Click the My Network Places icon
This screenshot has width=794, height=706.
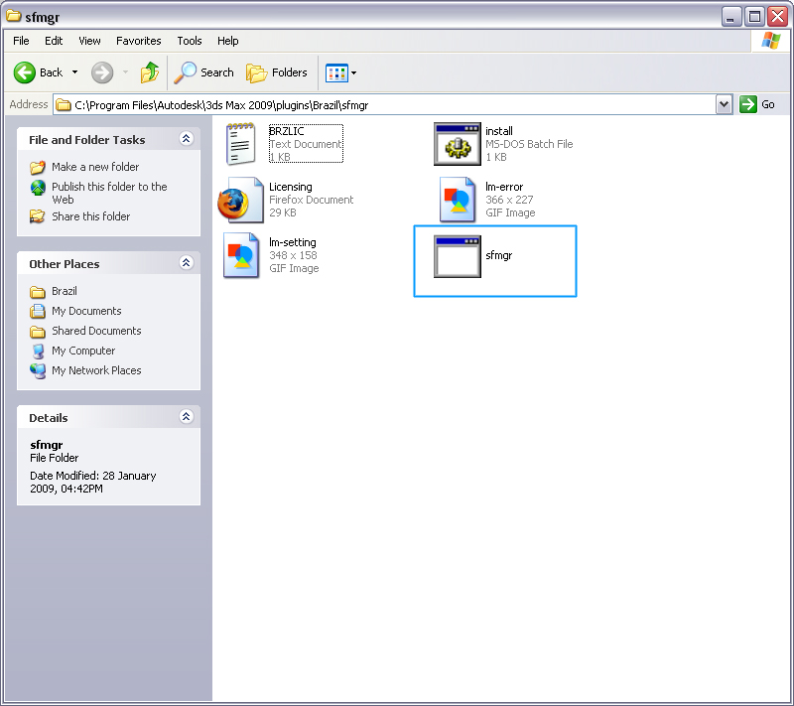point(38,370)
